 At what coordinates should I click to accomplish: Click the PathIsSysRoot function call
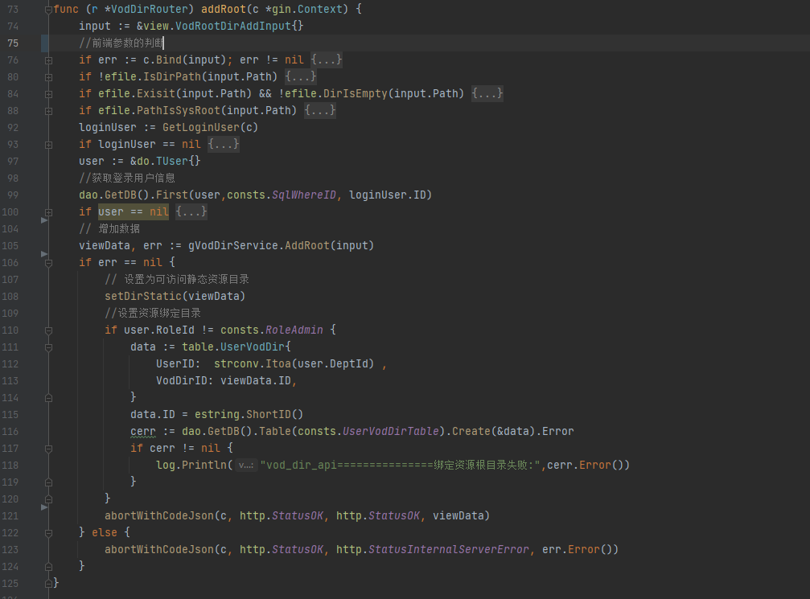click(x=179, y=110)
